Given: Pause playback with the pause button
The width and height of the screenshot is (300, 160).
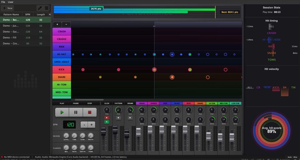Looking at the screenshot, I should click(x=76, y=112).
